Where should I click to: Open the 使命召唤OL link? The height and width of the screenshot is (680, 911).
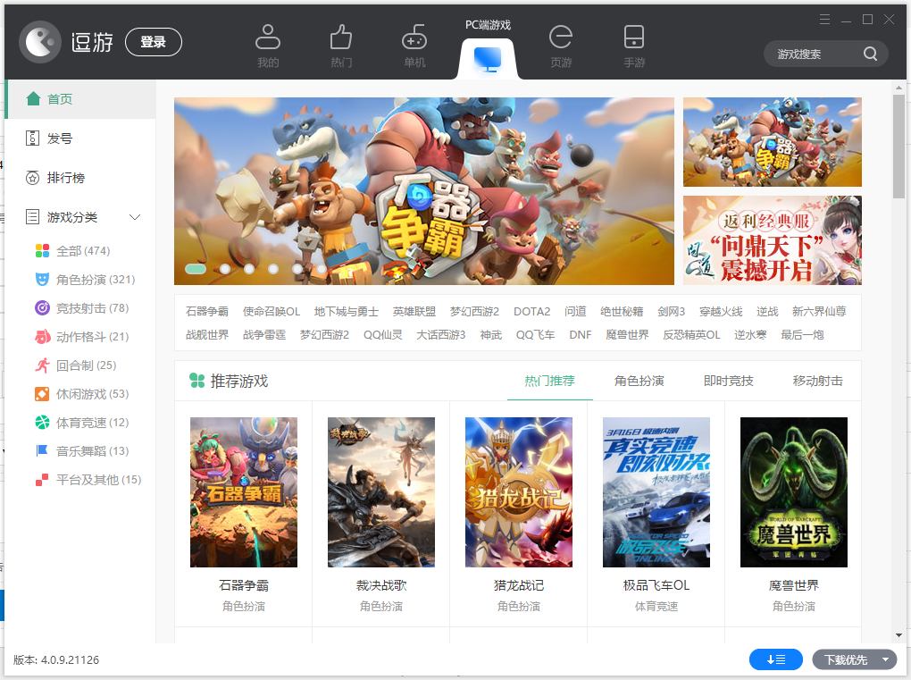(272, 312)
